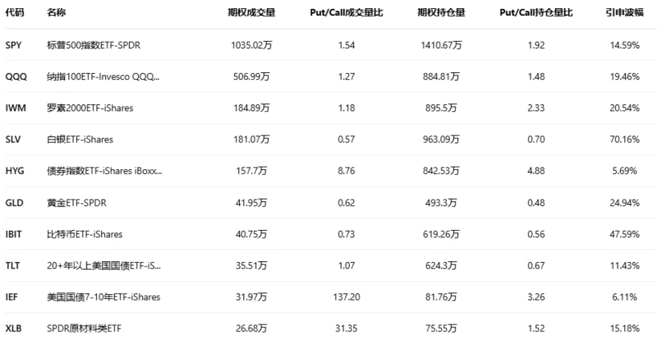Open 债券指数ETF-iShares iBoxx name link

coord(104,171)
